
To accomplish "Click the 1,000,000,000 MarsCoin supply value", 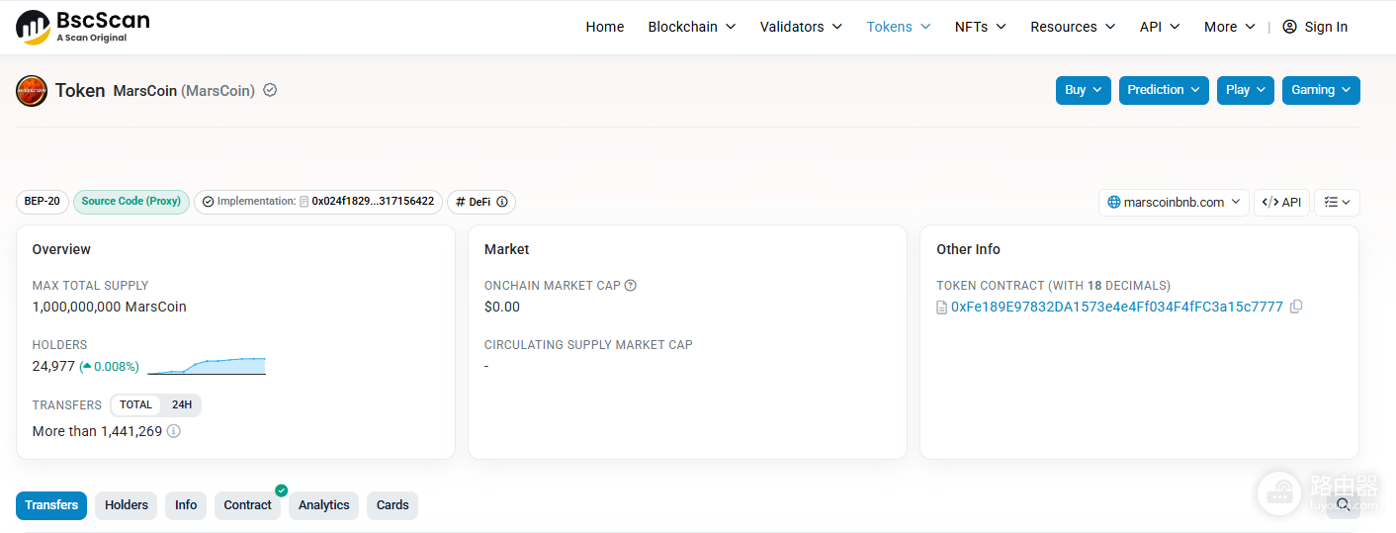I will [x=110, y=307].
